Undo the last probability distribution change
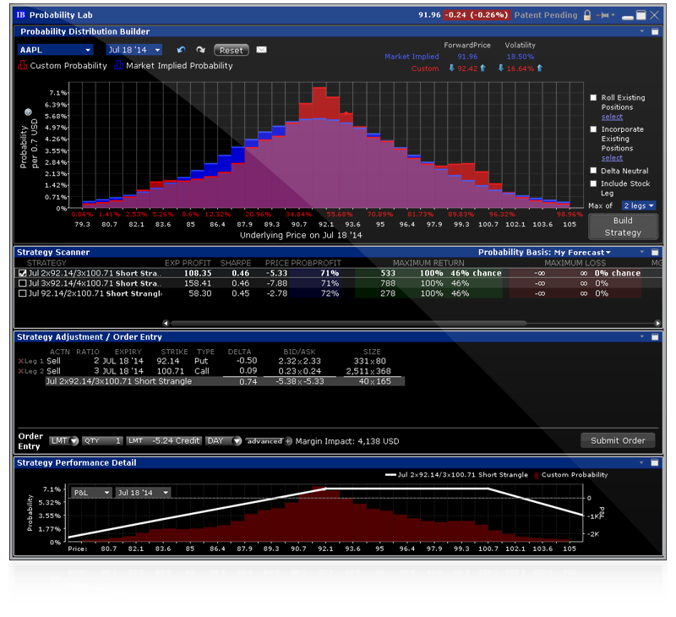Viewport: 676px width, 617px height. (181, 51)
